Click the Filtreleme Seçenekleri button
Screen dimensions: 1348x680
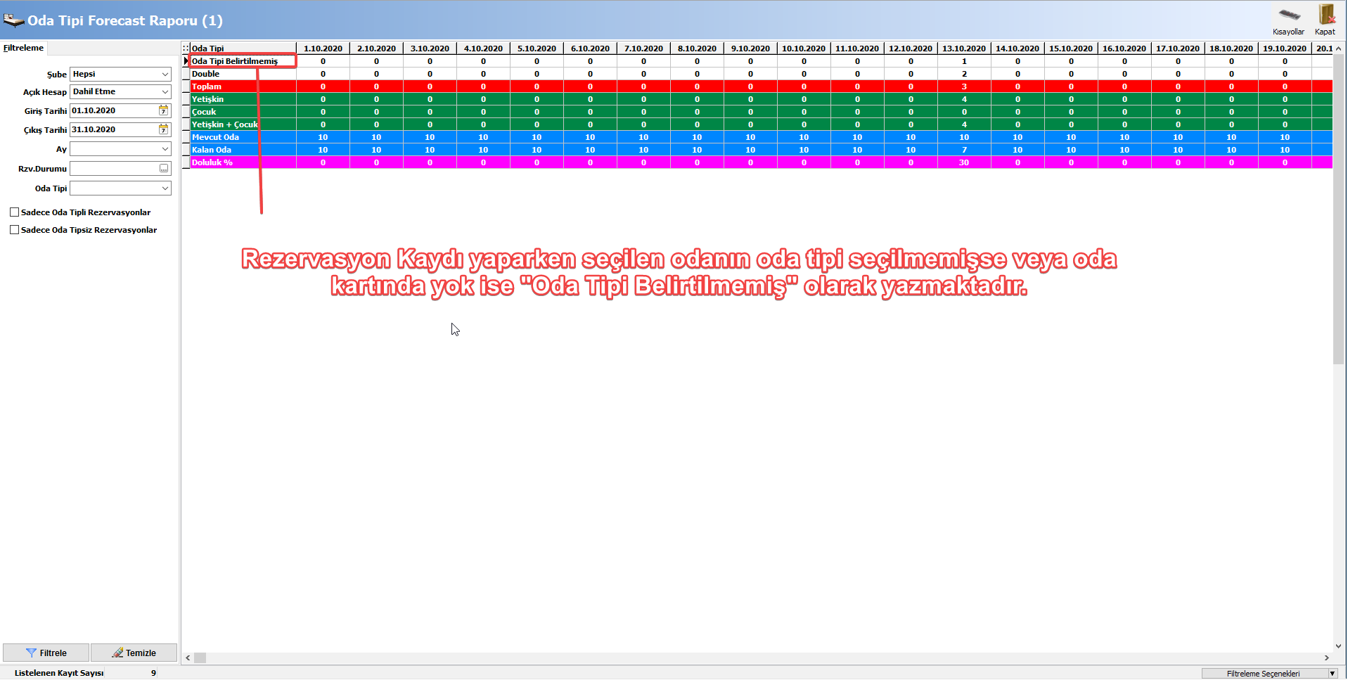tap(1264, 674)
